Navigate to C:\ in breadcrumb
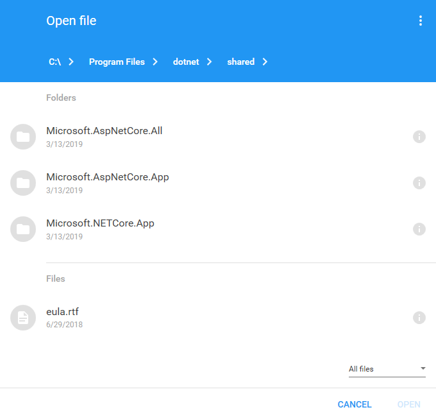Viewport: 436px width, 412px height. (x=55, y=62)
